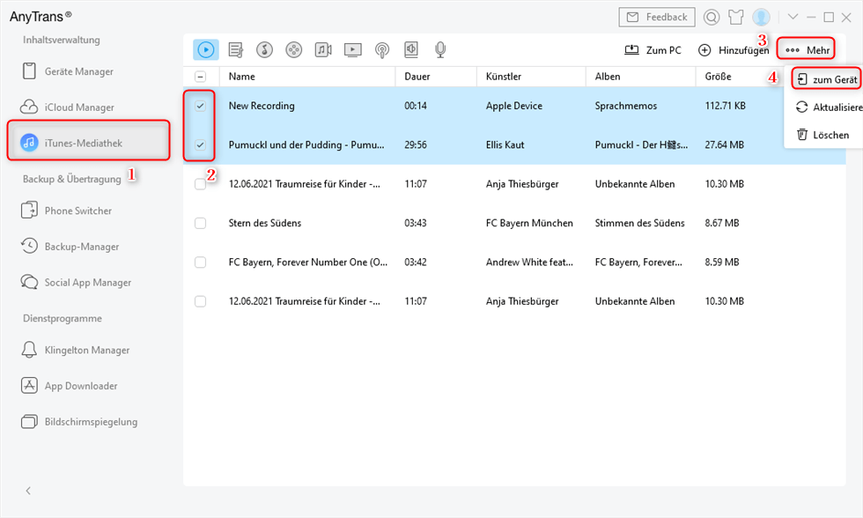
Task: Click the Klingelton Manager bell icon
Action: (x=29, y=350)
